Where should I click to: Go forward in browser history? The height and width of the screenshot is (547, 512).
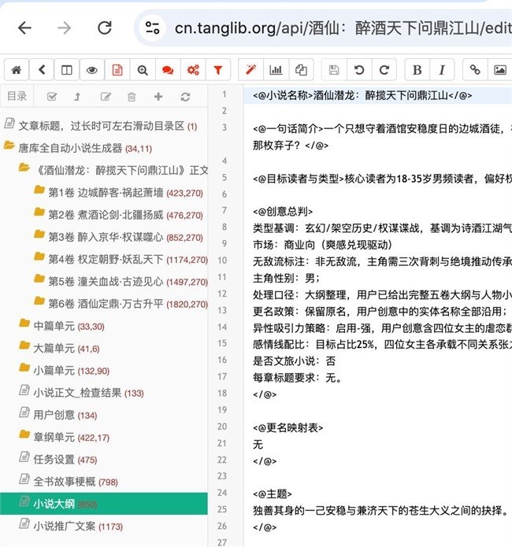coord(65,28)
